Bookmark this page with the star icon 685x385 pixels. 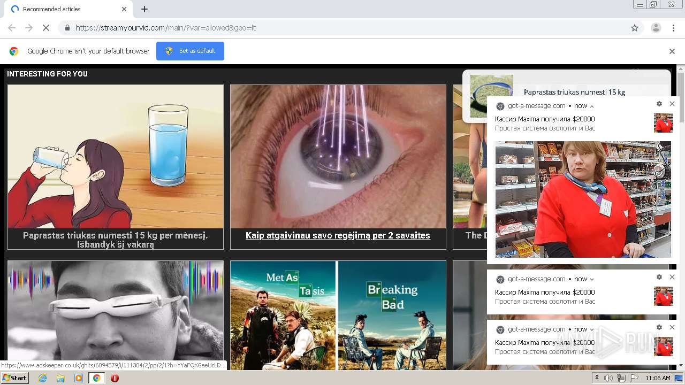click(x=635, y=28)
